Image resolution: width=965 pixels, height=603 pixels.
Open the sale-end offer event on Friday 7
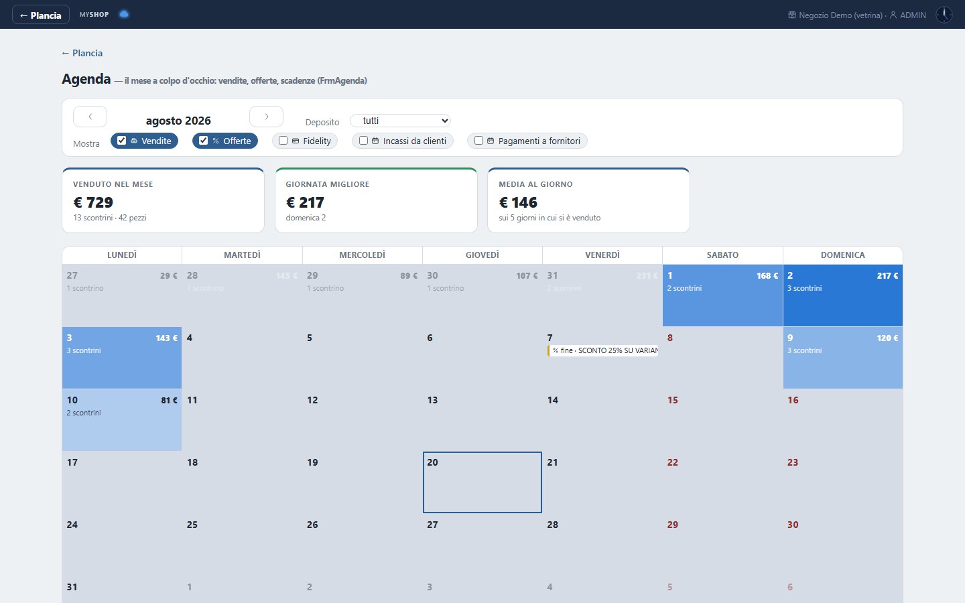[x=603, y=350]
